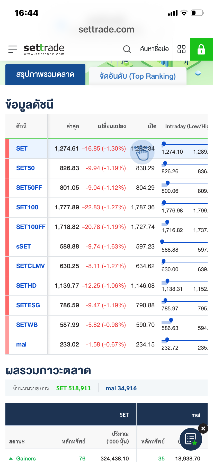Tap the settrade.com address bar
213x462 pixels.
point(106,29)
